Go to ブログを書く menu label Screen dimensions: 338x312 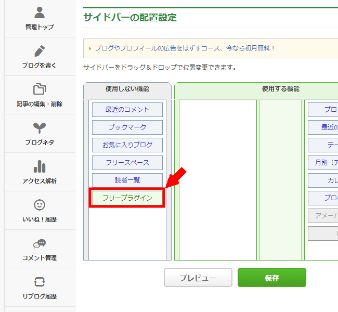[x=39, y=66]
